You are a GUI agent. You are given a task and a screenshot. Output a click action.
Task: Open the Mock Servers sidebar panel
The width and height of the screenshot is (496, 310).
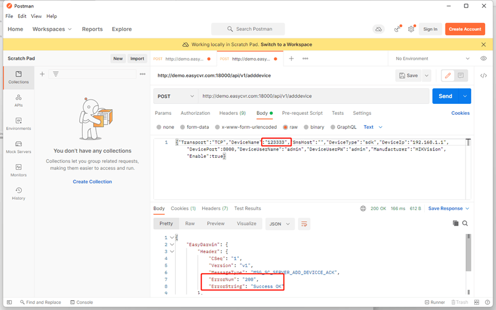click(x=18, y=147)
